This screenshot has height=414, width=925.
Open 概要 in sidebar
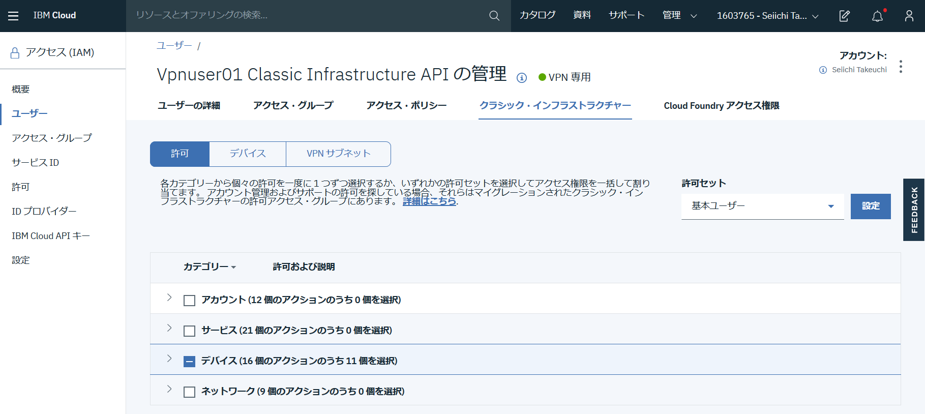[21, 90]
